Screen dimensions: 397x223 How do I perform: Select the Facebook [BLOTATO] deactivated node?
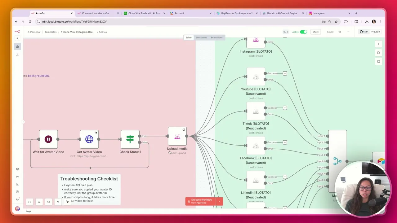click(256, 146)
